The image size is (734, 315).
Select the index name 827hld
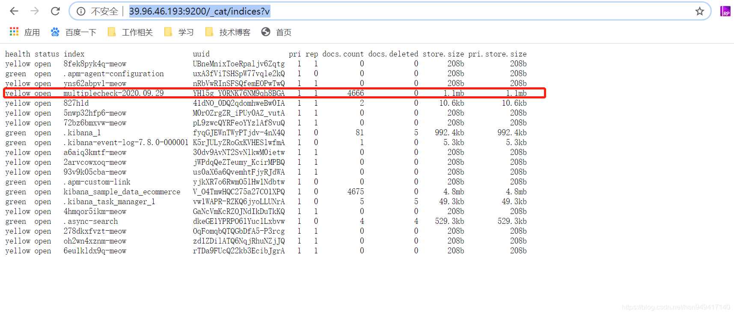tap(76, 103)
